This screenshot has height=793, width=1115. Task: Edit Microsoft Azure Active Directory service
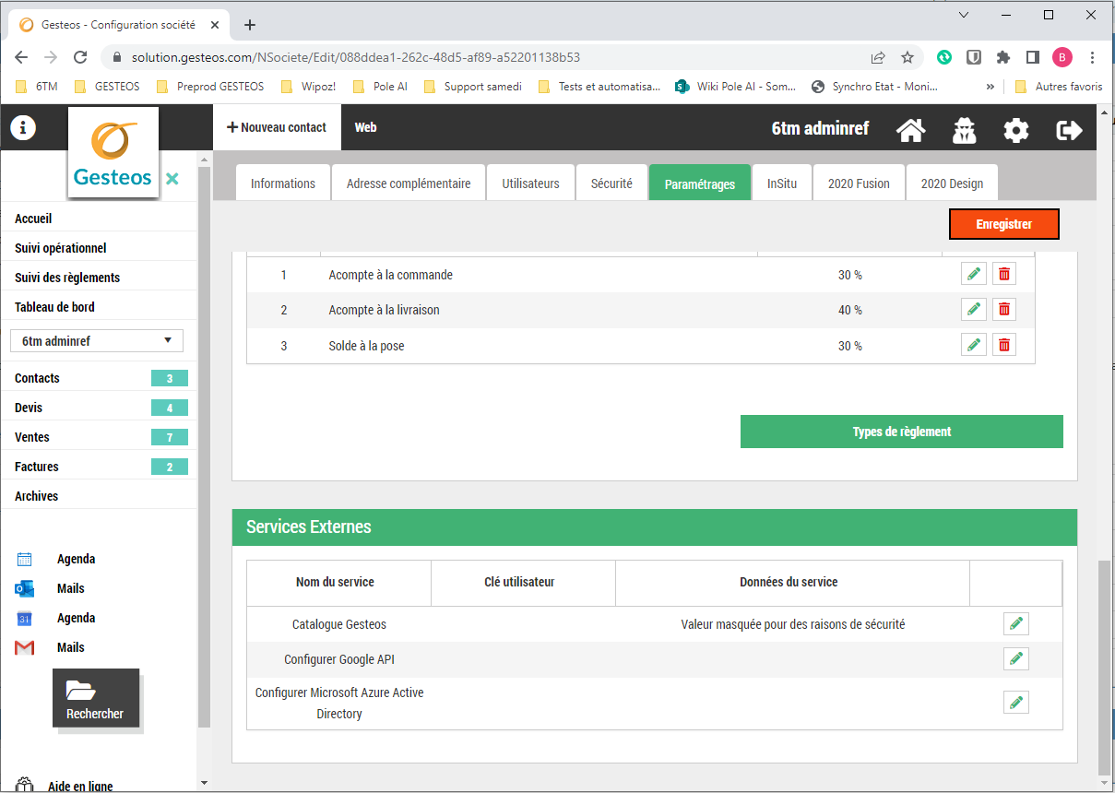tap(1015, 703)
